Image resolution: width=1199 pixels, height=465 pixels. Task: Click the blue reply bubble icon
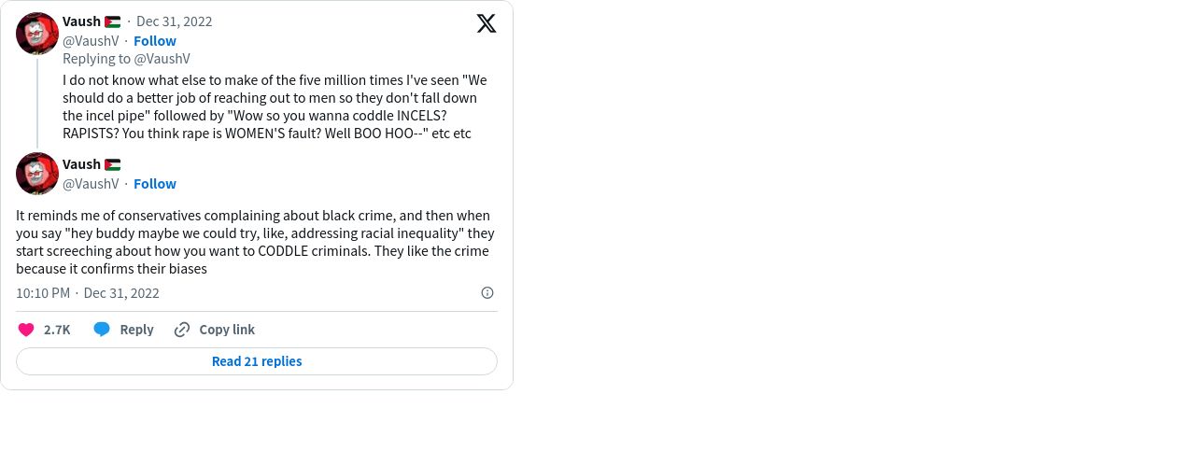tap(102, 330)
